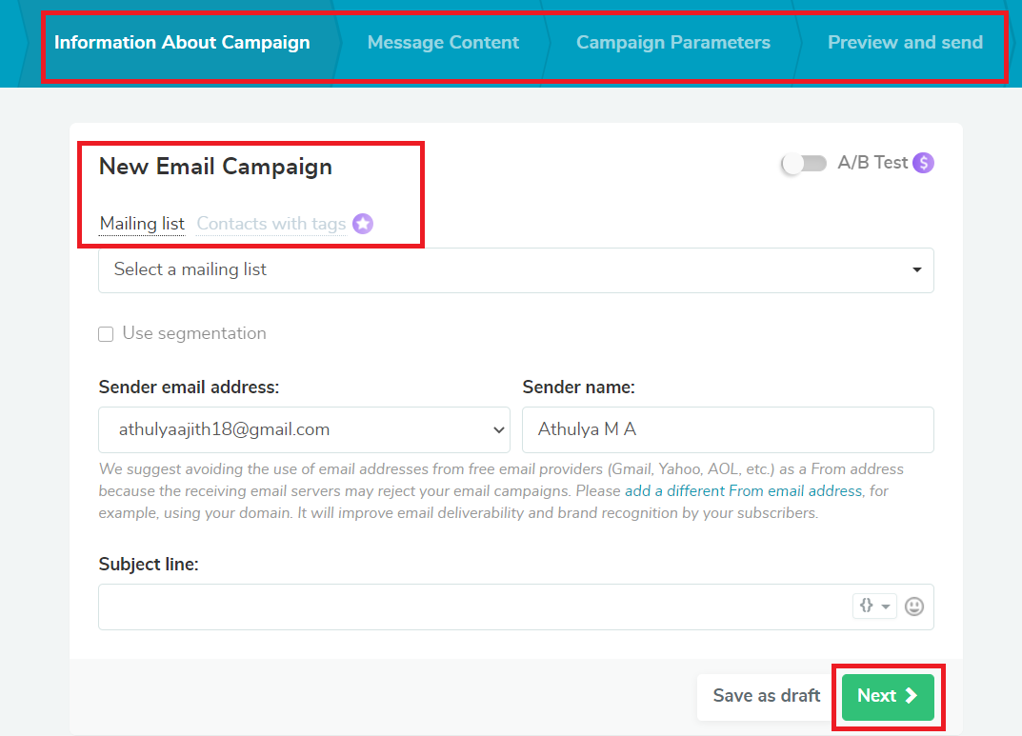Click the arrow icon on Next button

pos(912,696)
